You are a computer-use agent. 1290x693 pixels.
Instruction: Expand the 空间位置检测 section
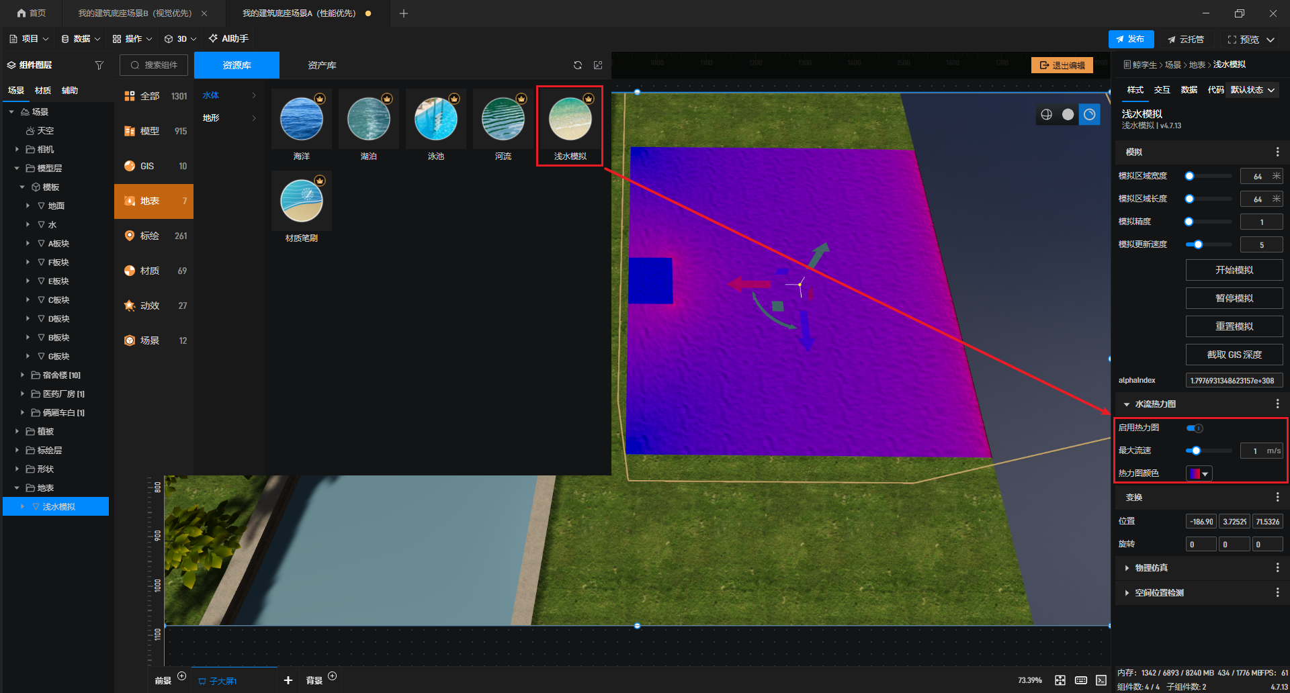coord(1127,593)
